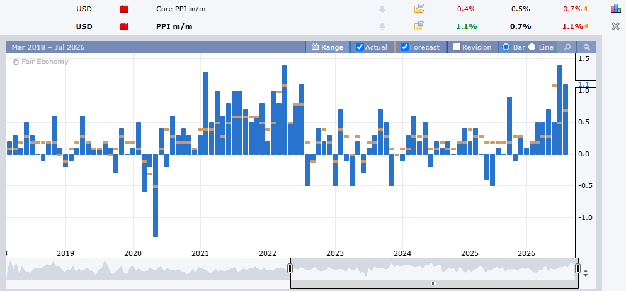Close the PPI m/m chart with X icon
The image size is (626, 291).
point(616,26)
